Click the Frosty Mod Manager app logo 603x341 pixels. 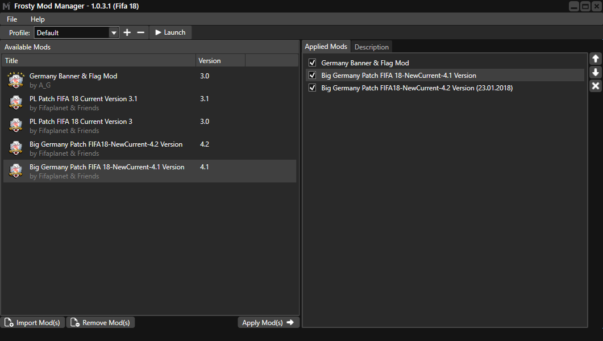7,6
